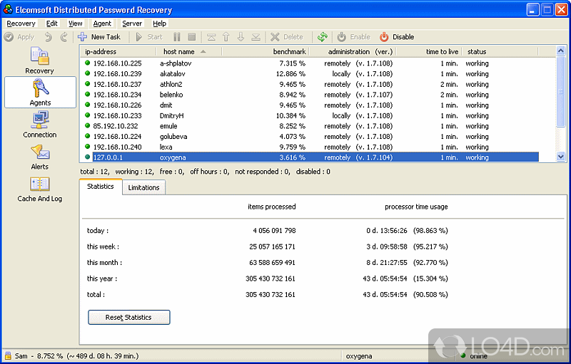The image size is (571, 364).
Task: Select the agent row for host akatalov
Action: tap(171, 73)
